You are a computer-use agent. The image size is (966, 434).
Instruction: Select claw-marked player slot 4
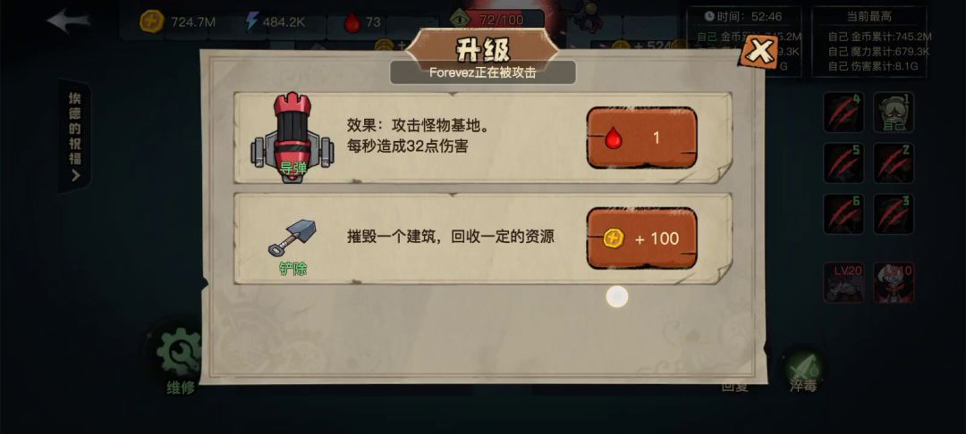click(843, 113)
